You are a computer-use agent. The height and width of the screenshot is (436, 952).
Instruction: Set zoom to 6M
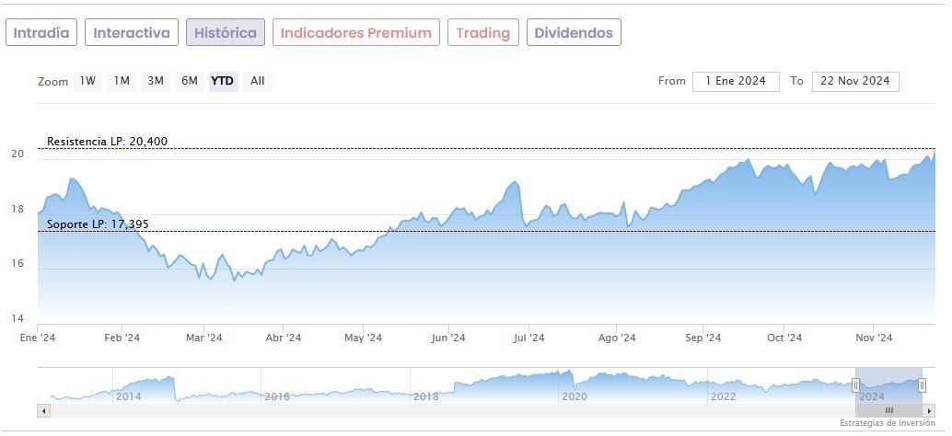coord(190,81)
